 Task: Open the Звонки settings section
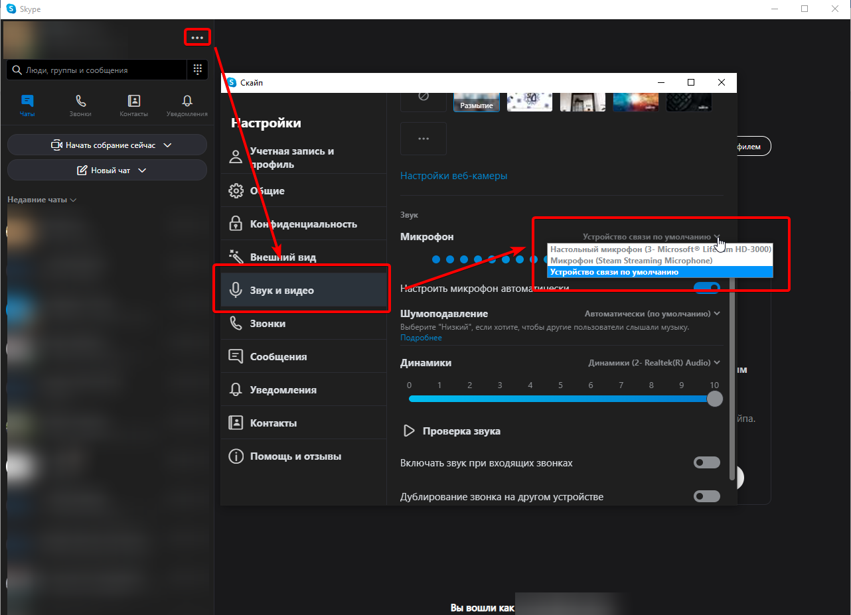(303, 324)
